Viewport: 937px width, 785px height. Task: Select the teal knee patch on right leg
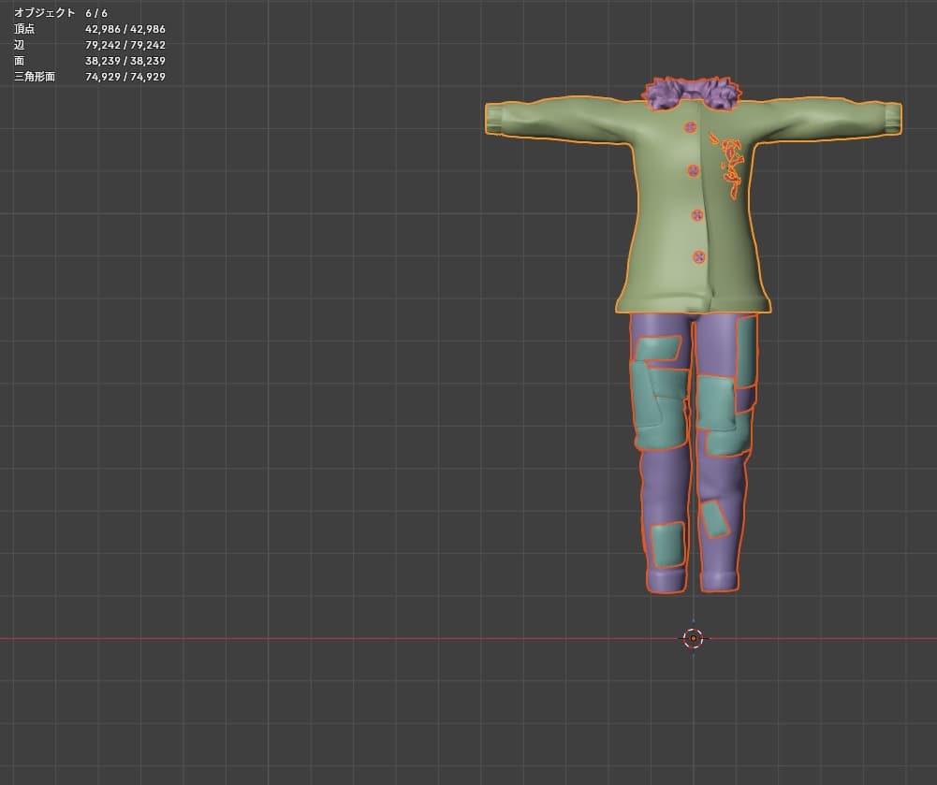click(723, 415)
